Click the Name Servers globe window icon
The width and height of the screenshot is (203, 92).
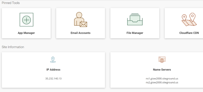click(x=162, y=60)
